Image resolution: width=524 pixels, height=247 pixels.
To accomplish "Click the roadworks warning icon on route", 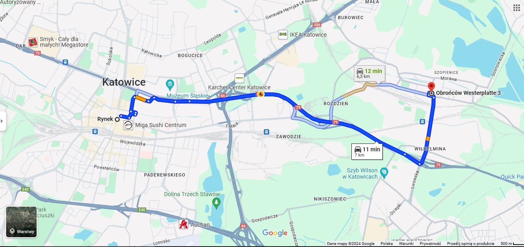I will point(260,95).
